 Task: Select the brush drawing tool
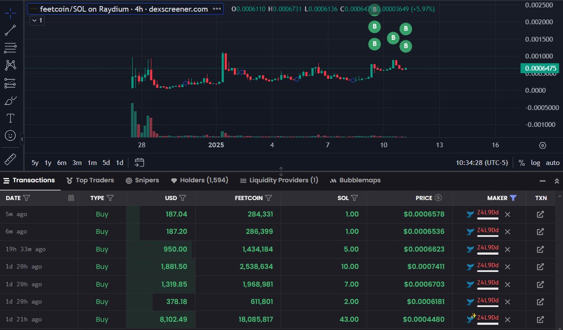tap(10, 100)
